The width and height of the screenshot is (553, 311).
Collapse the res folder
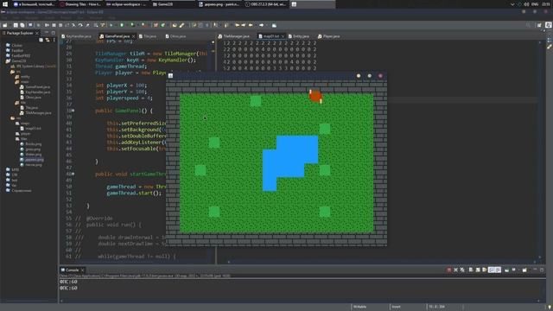click(16, 118)
